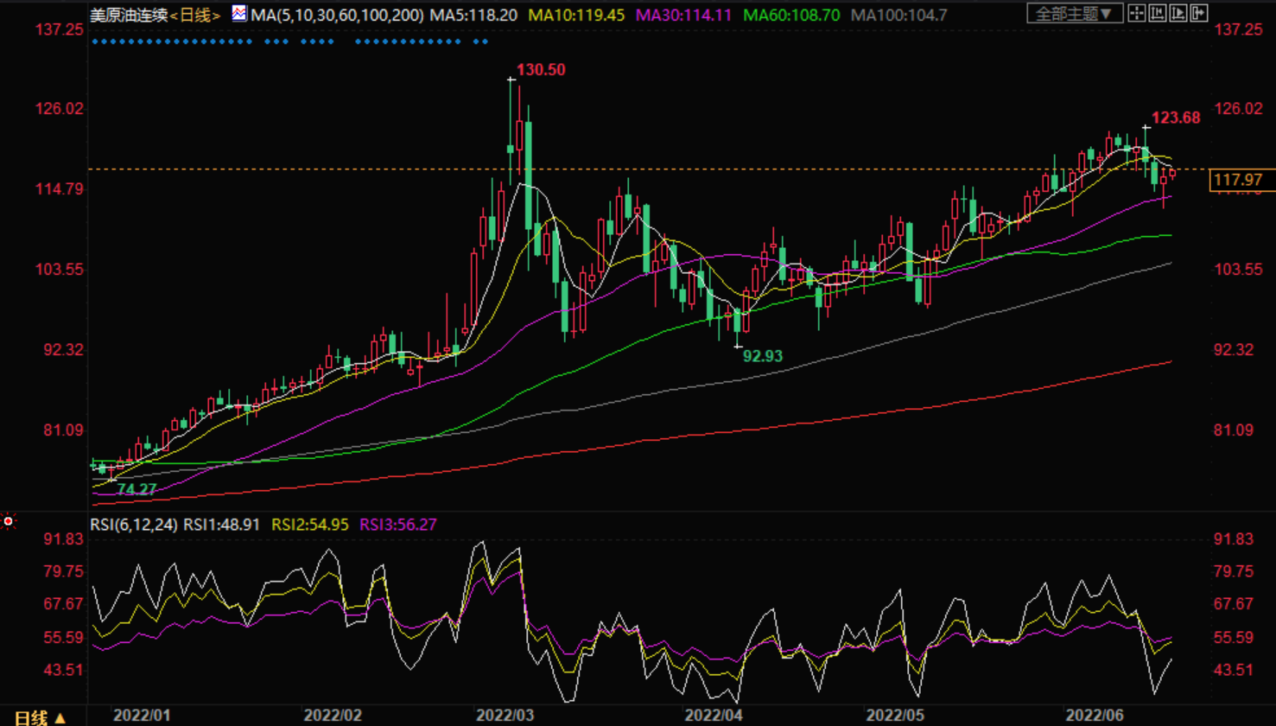The width and height of the screenshot is (1276, 726).
Task: Click the RSI(6,12,24) indicator label
Action: (133, 525)
